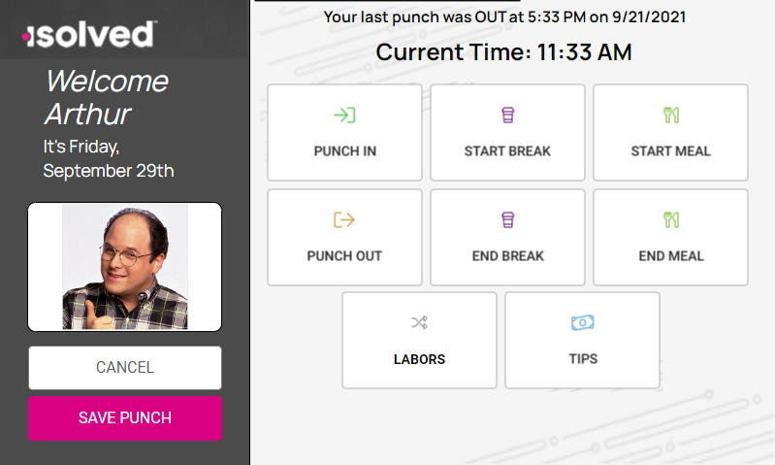The height and width of the screenshot is (465, 775).
Task: Choose the START BREAK label
Action: coord(507,151)
